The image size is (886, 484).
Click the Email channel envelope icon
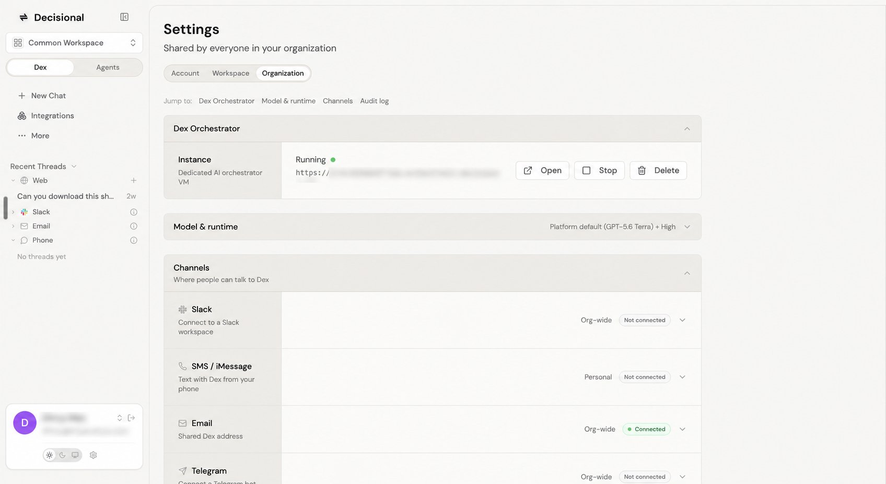[x=182, y=423]
